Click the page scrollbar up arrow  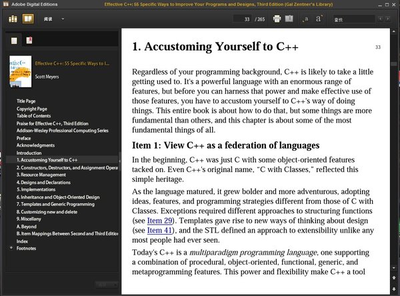(x=393, y=31)
